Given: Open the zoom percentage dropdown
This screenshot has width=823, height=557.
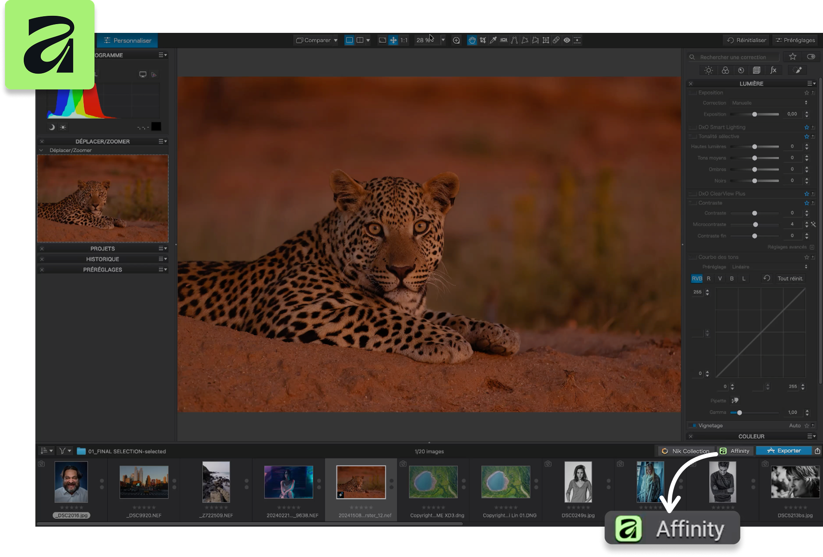Looking at the screenshot, I should [443, 40].
